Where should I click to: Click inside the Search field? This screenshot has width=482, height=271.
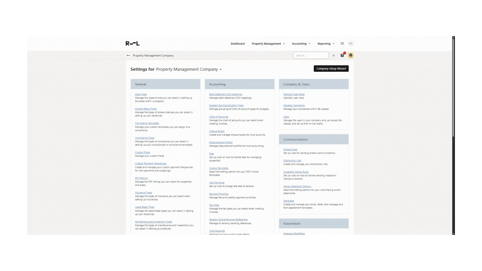click(x=311, y=55)
